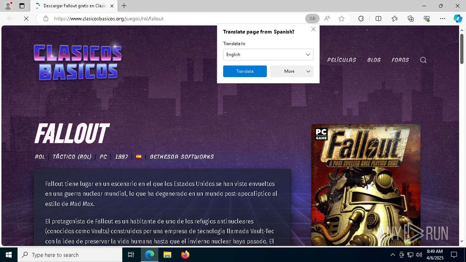Viewport: 466px width, 262px height.
Task: Click the page vertical scrollbar thumb
Action: [462, 48]
